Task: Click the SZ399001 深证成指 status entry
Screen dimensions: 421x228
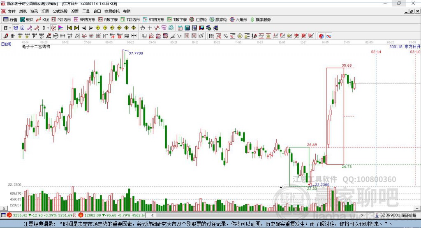Action: (x=396, y=215)
